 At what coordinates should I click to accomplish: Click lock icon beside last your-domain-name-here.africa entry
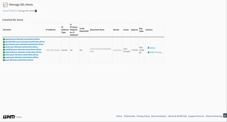tap(4, 60)
